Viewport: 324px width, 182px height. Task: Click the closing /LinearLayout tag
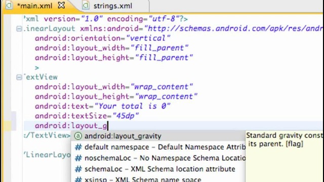pos(48,155)
